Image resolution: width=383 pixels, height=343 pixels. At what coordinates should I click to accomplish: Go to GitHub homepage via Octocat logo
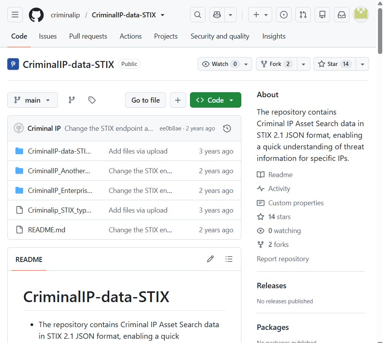pyautogui.click(x=36, y=15)
